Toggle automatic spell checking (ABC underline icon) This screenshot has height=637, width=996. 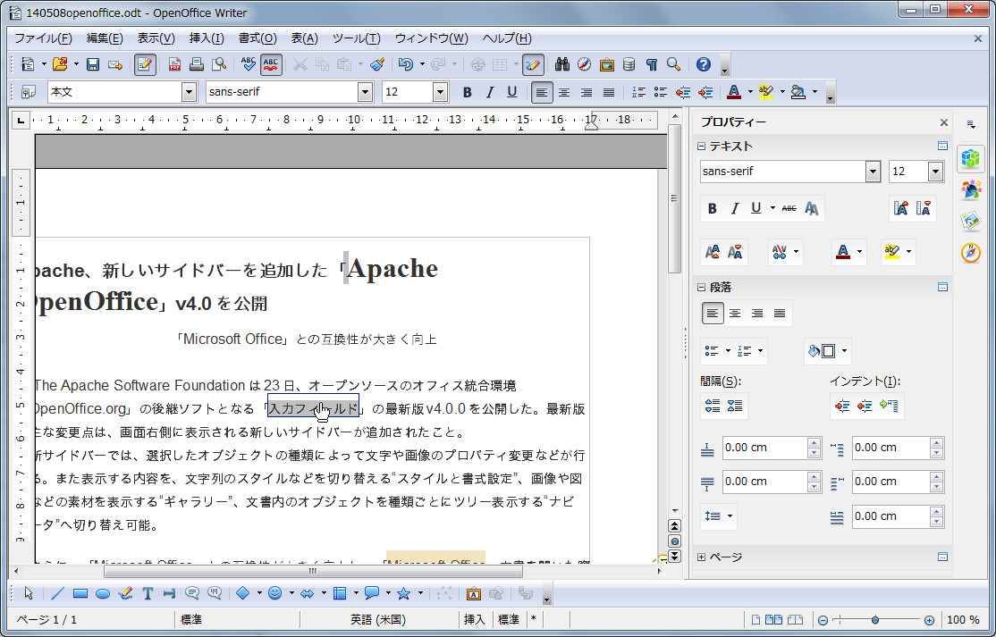[x=269, y=64]
